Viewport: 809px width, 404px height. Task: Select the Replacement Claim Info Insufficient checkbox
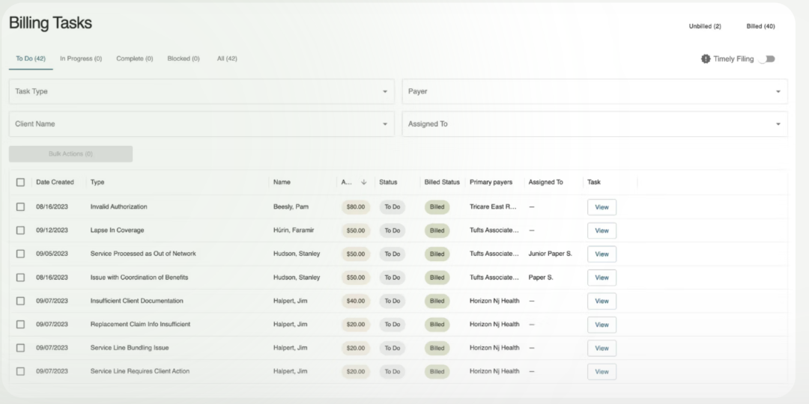coord(21,324)
